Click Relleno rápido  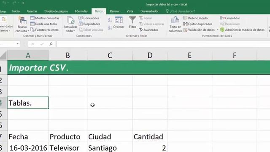pyautogui.click(x=195, y=18)
